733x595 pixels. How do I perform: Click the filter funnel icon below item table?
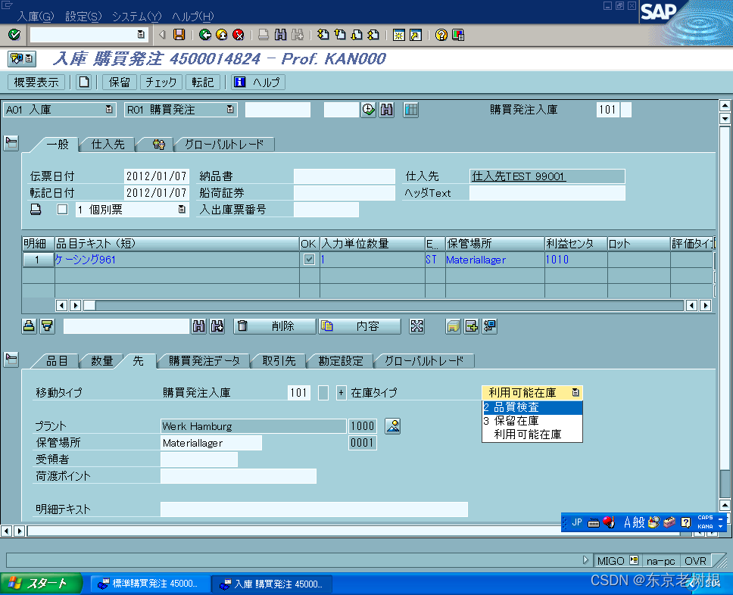coord(47,326)
